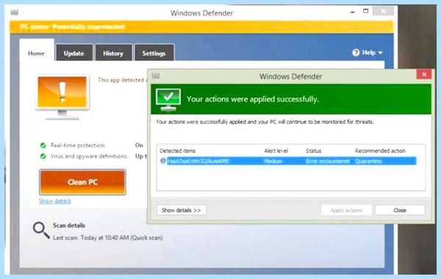
Task: Click Alert level column header
Action: click(276, 151)
